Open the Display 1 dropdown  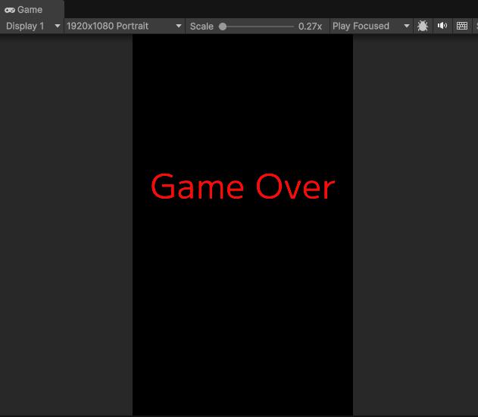click(32, 26)
